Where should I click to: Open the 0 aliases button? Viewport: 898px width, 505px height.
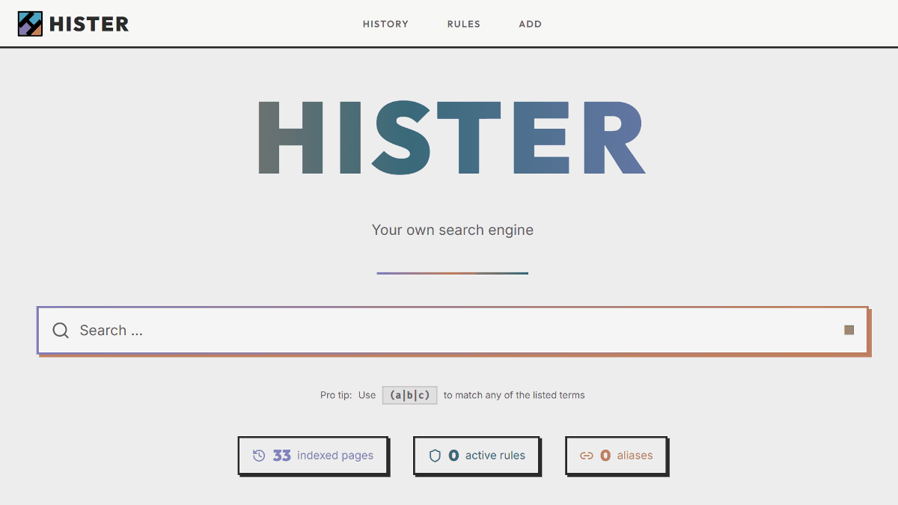(616, 455)
